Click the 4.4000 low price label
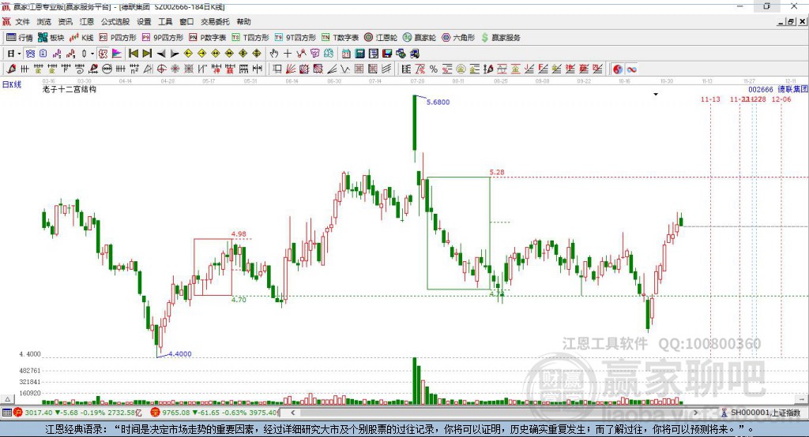This screenshot has height=437, width=809. [179, 353]
